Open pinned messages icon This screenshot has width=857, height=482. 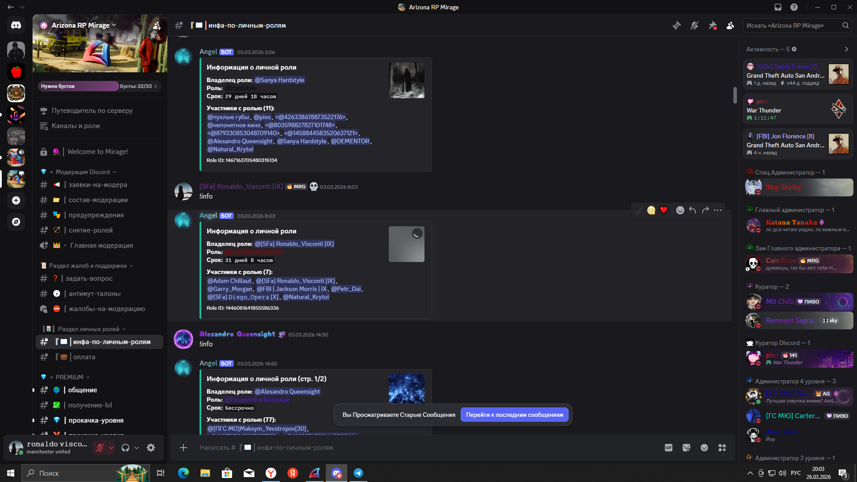pyautogui.click(x=712, y=25)
